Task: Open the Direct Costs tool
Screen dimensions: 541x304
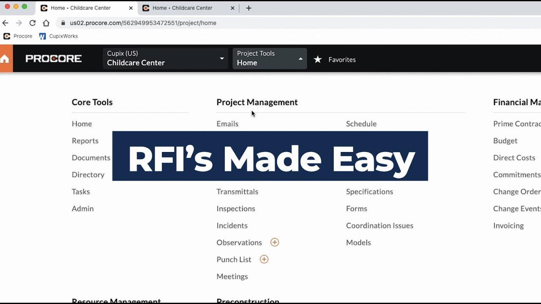Action: [x=514, y=157]
